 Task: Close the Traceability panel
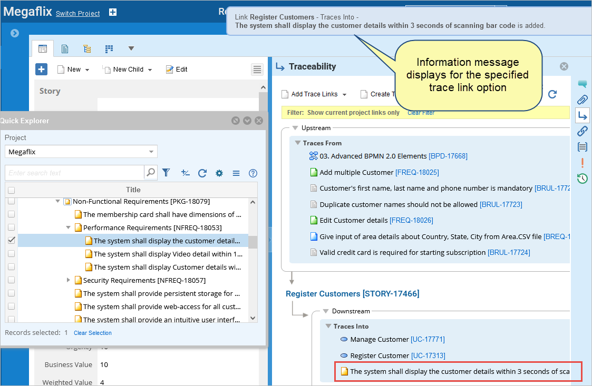click(564, 66)
